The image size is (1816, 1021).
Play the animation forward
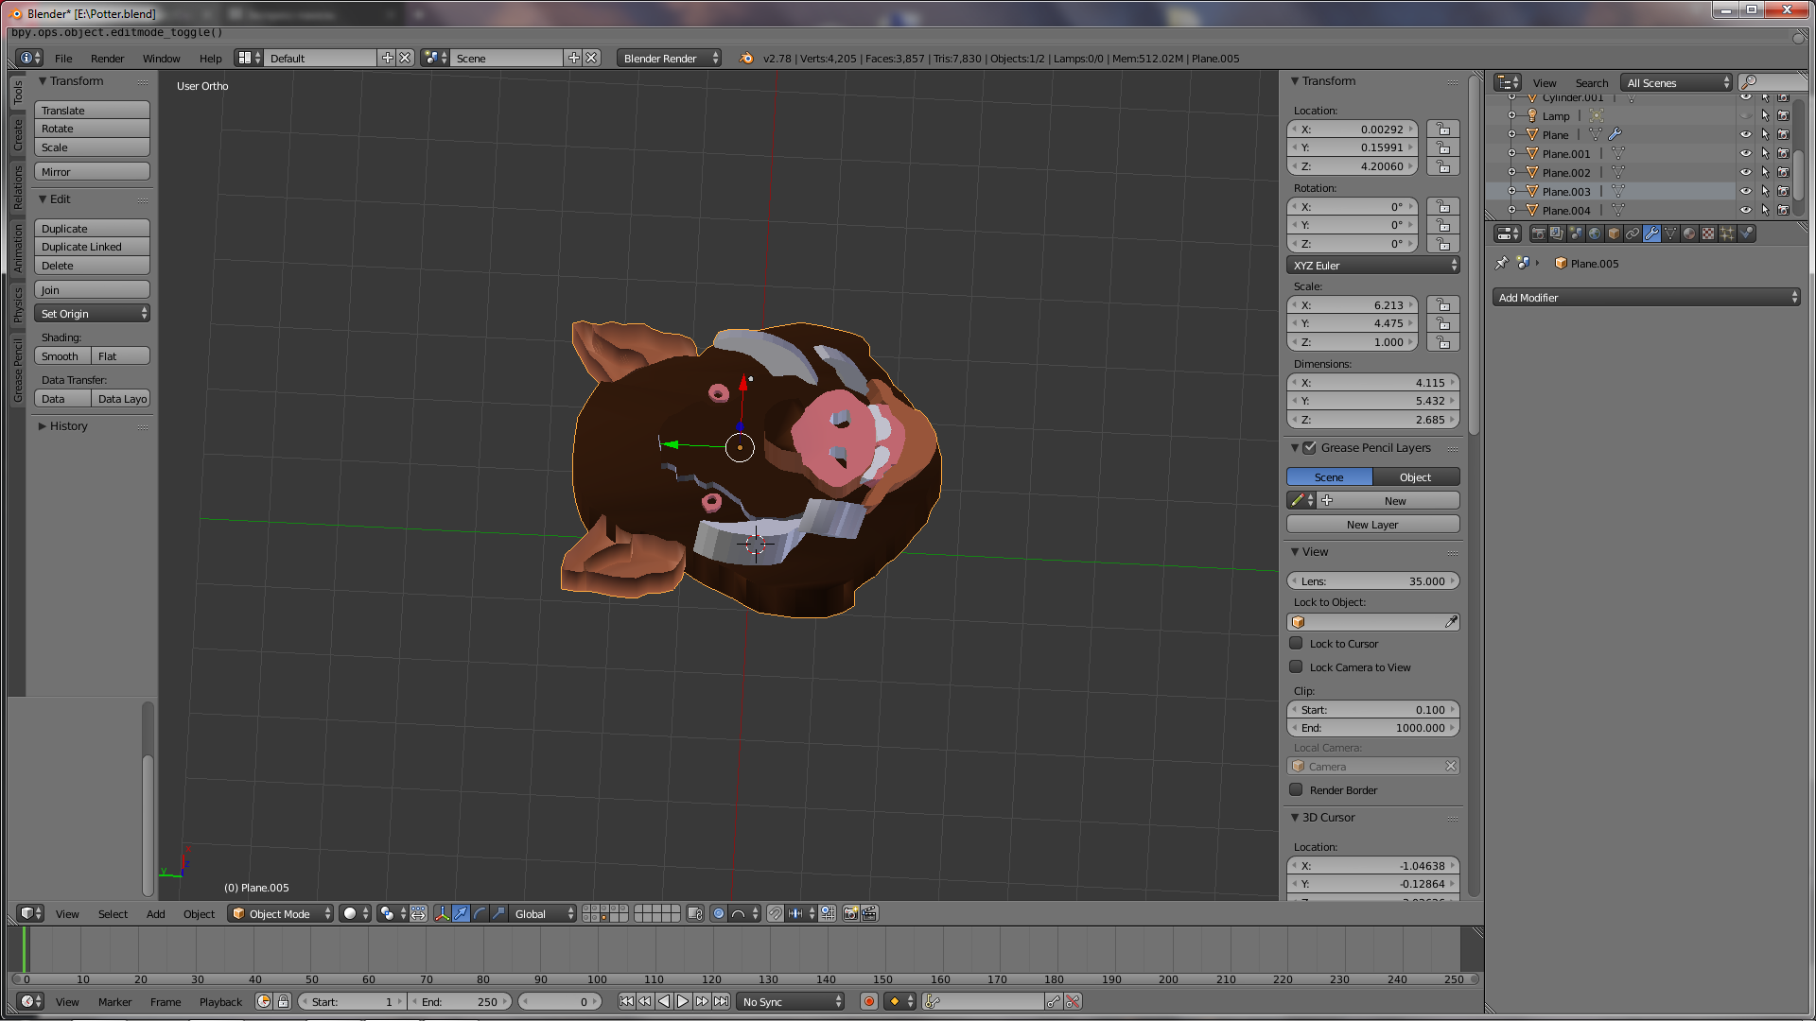[x=683, y=1001]
